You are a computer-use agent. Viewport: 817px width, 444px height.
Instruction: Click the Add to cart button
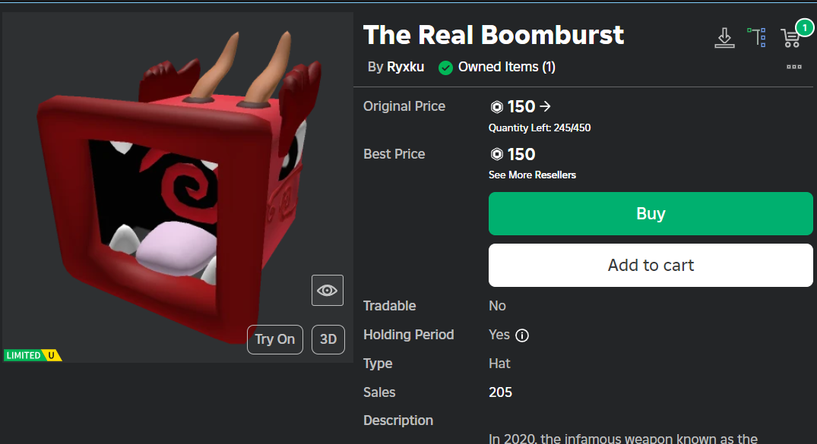click(x=651, y=265)
